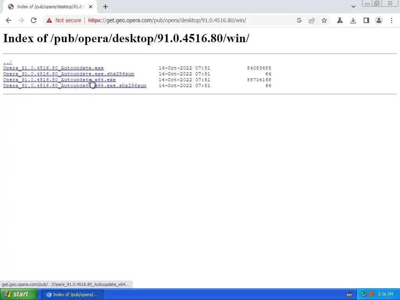Restore down the browser window
Viewport: 400px width, 300px height.
(x=377, y=4)
